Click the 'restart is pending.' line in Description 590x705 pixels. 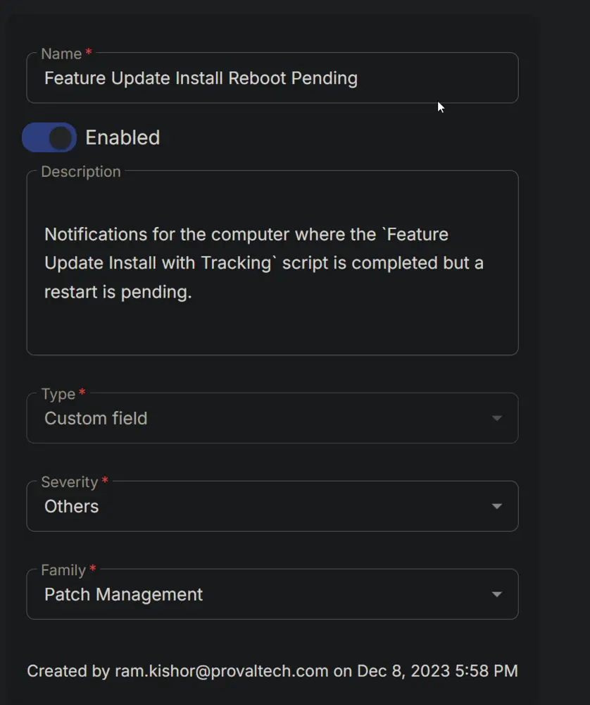click(118, 293)
